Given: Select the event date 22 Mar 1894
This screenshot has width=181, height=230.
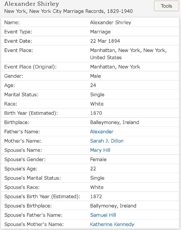Looking at the screenshot, I should tap(105, 41).
